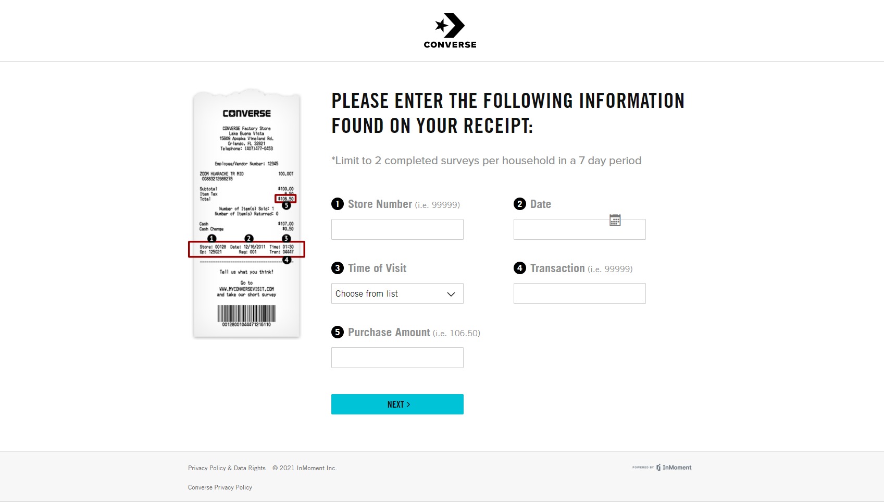Viewport: 884px width, 502px height.
Task: Focus the Store Number input field
Action: click(397, 229)
